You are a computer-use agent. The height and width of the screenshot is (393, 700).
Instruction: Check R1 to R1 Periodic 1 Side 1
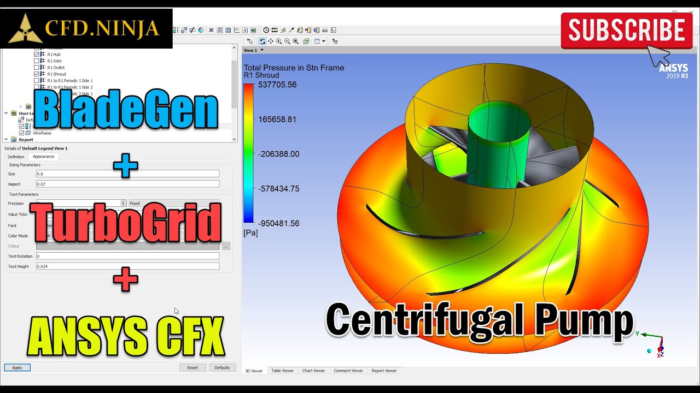[37, 81]
